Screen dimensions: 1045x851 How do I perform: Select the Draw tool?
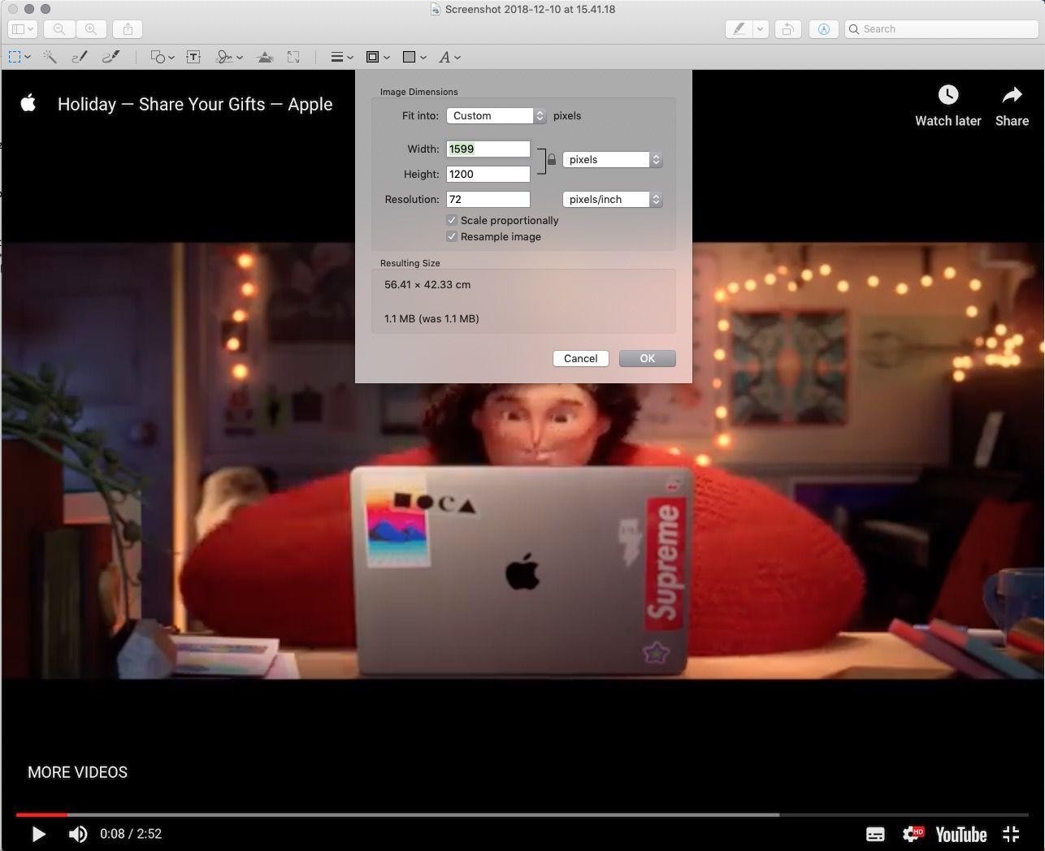click(110, 56)
